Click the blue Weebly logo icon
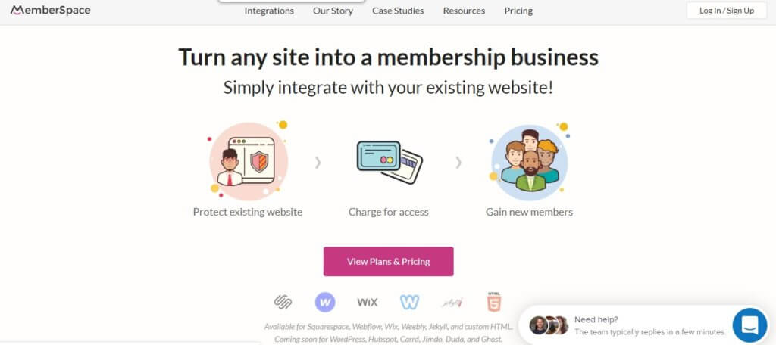The image size is (776, 345). [x=410, y=302]
